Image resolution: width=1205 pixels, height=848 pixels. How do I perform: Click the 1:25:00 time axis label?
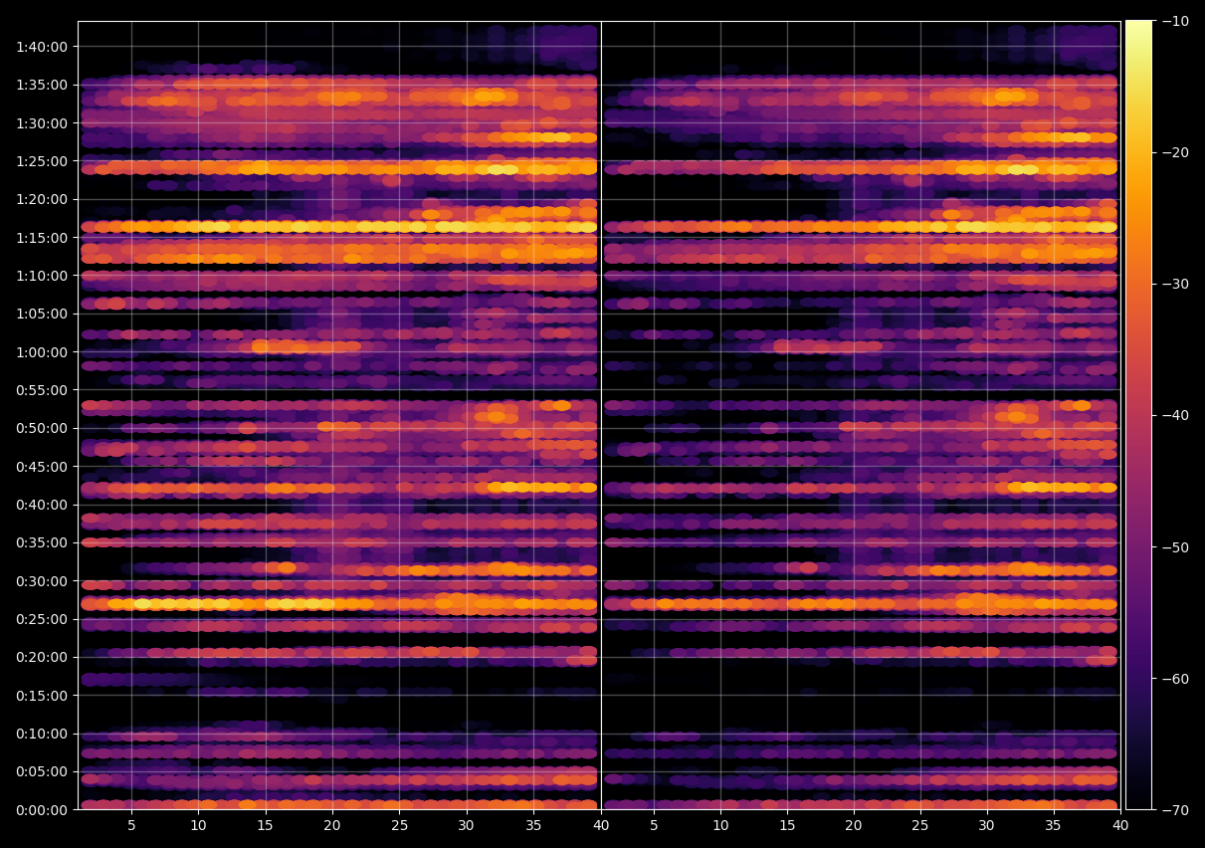point(41,161)
